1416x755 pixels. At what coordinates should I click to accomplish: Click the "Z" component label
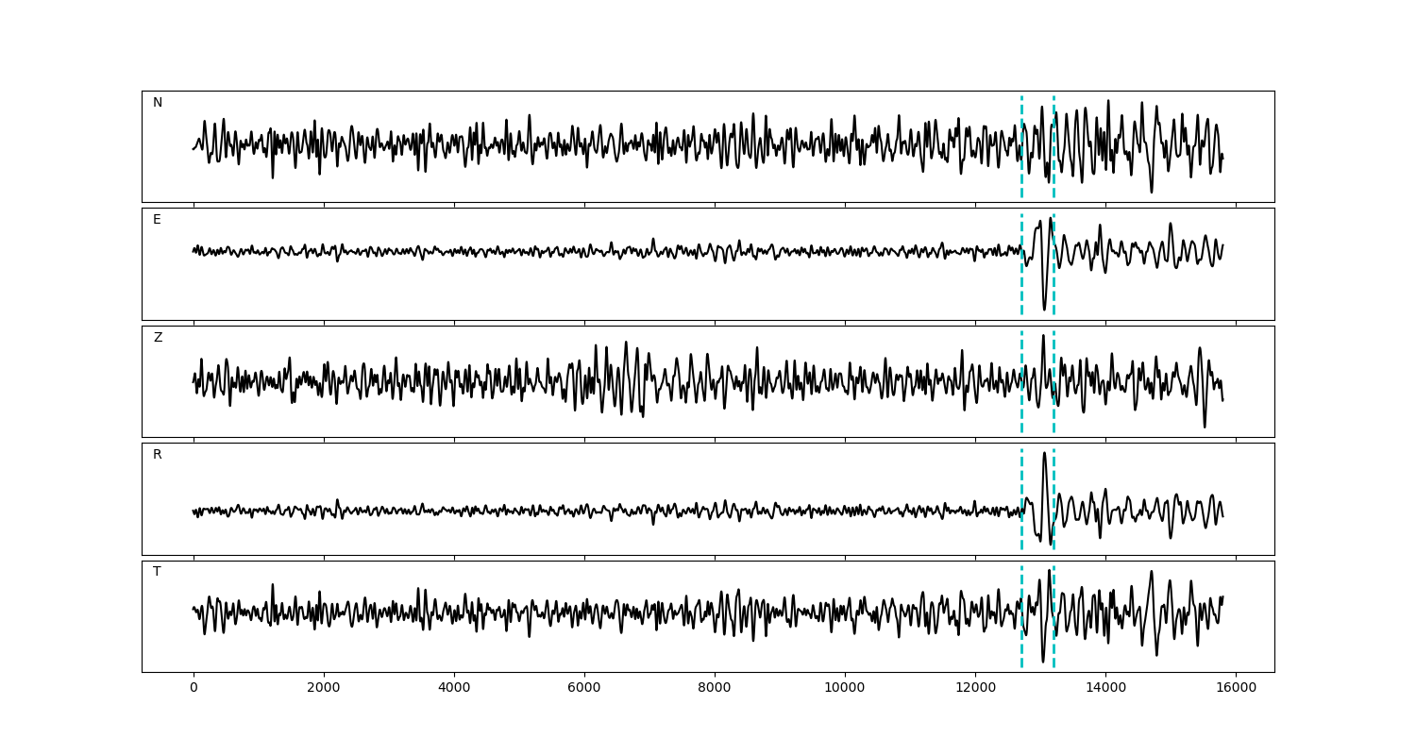point(158,338)
